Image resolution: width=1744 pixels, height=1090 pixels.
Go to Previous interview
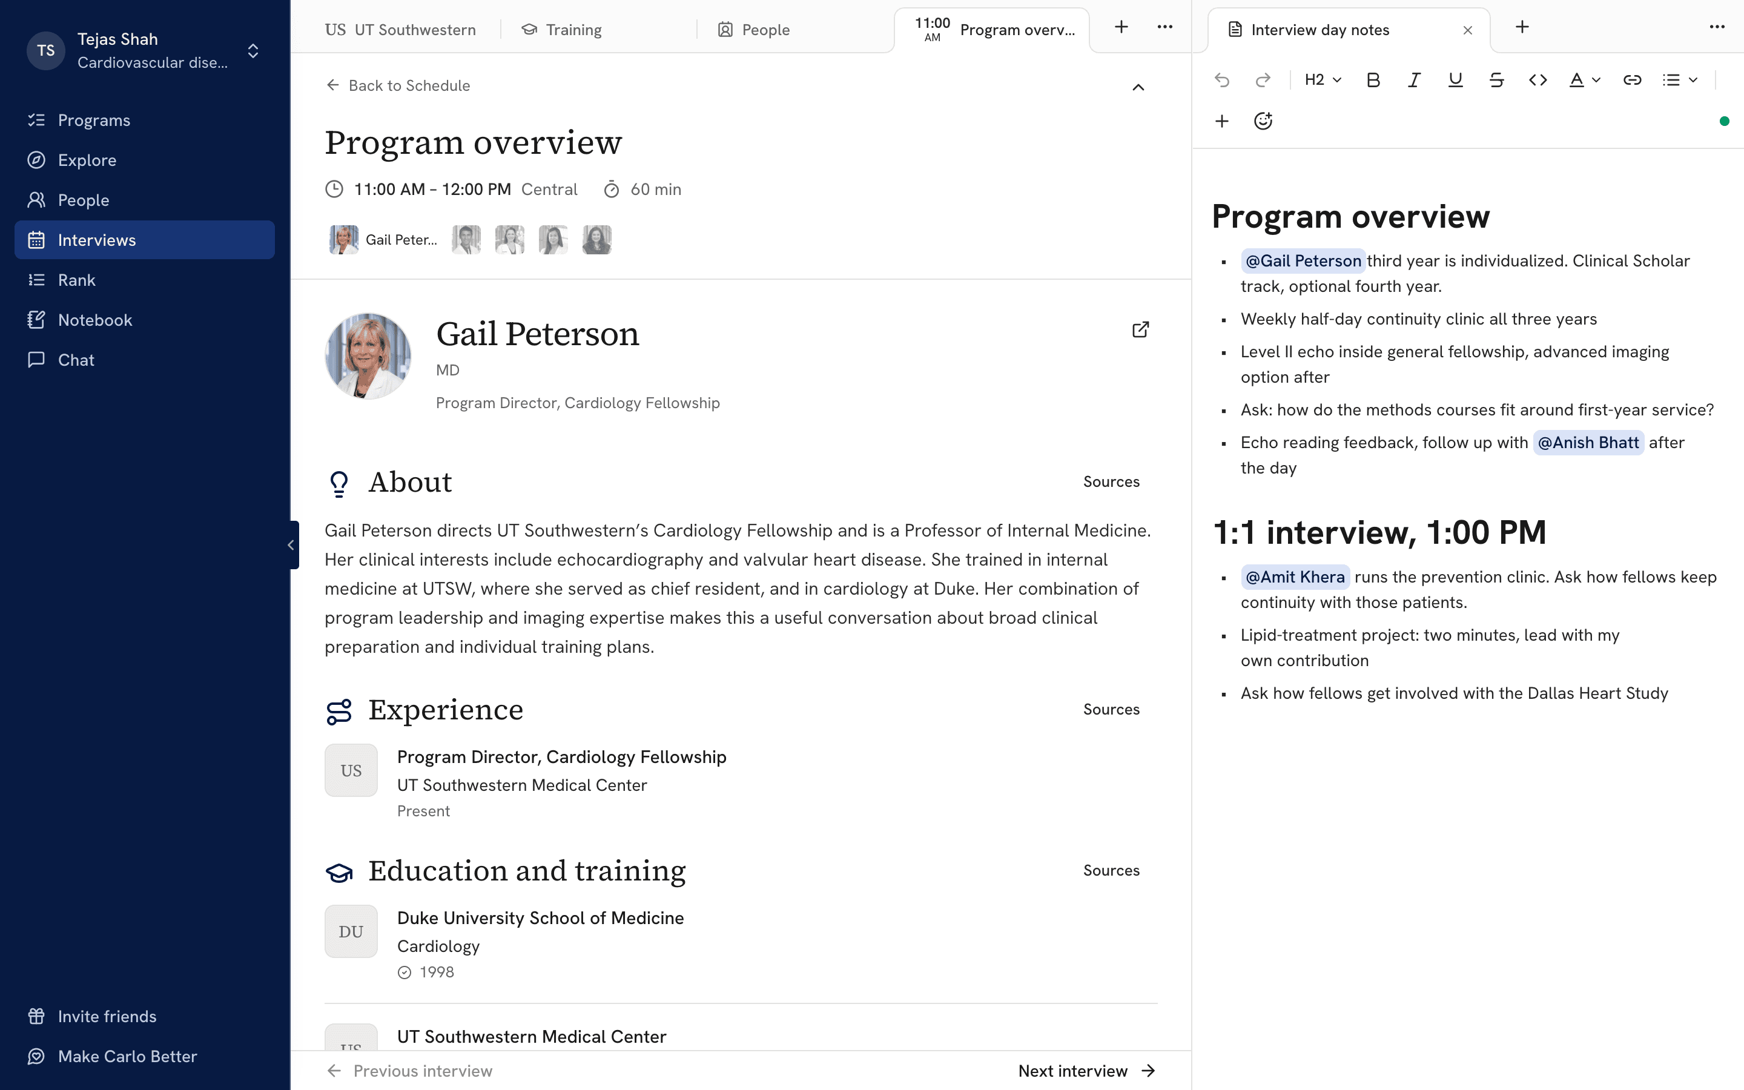pyautogui.click(x=410, y=1071)
